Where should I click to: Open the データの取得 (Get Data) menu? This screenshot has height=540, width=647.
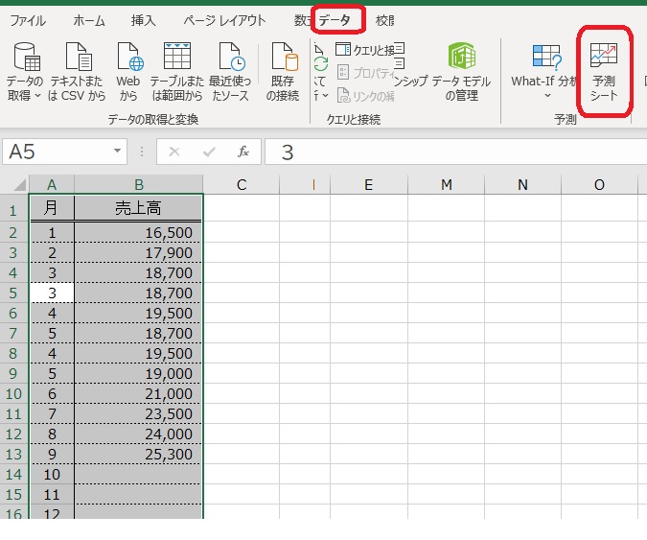click(x=24, y=72)
